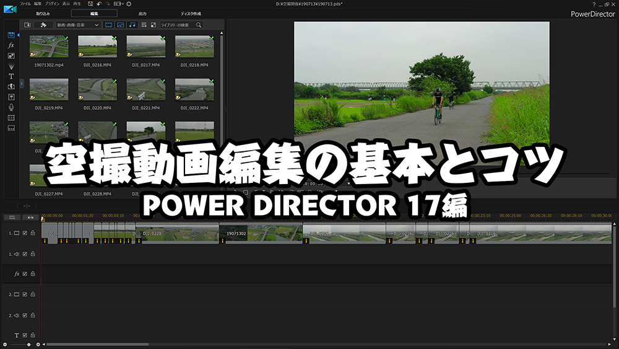Lock video track 1
Image resolution: width=619 pixels, height=349 pixels.
[x=33, y=233]
